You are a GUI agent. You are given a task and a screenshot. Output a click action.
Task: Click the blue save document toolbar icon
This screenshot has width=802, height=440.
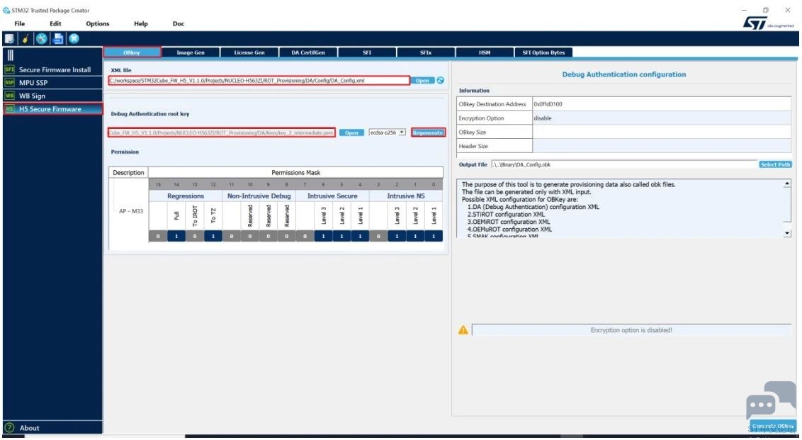(58, 38)
